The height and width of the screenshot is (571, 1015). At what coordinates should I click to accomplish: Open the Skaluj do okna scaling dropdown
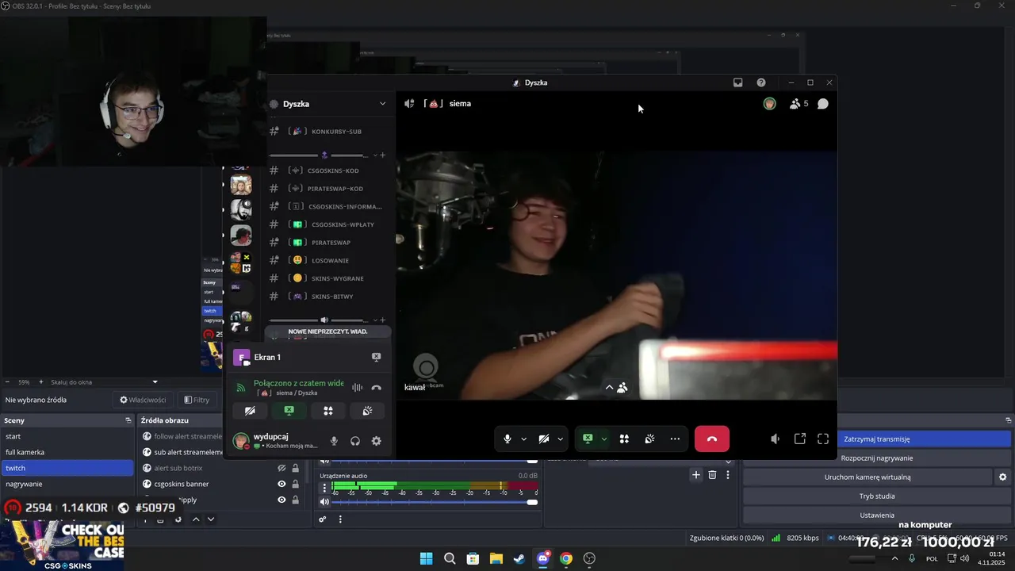tap(105, 382)
